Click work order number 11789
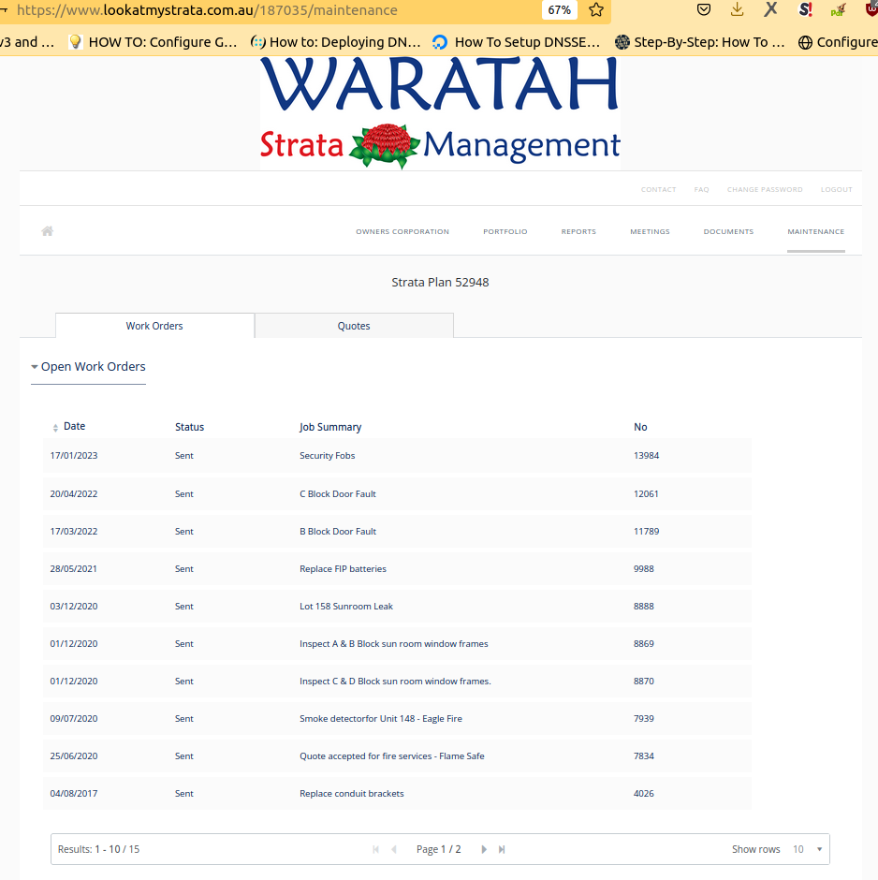Screen dimensions: 878x880 pos(646,532)
